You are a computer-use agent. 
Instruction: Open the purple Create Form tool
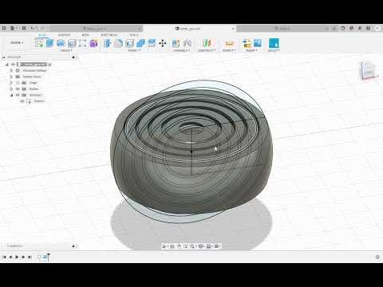(x=93, y=43)
